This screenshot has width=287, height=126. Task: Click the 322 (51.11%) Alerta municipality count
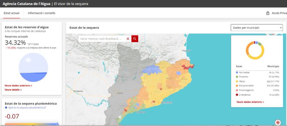tap(273, 81)
